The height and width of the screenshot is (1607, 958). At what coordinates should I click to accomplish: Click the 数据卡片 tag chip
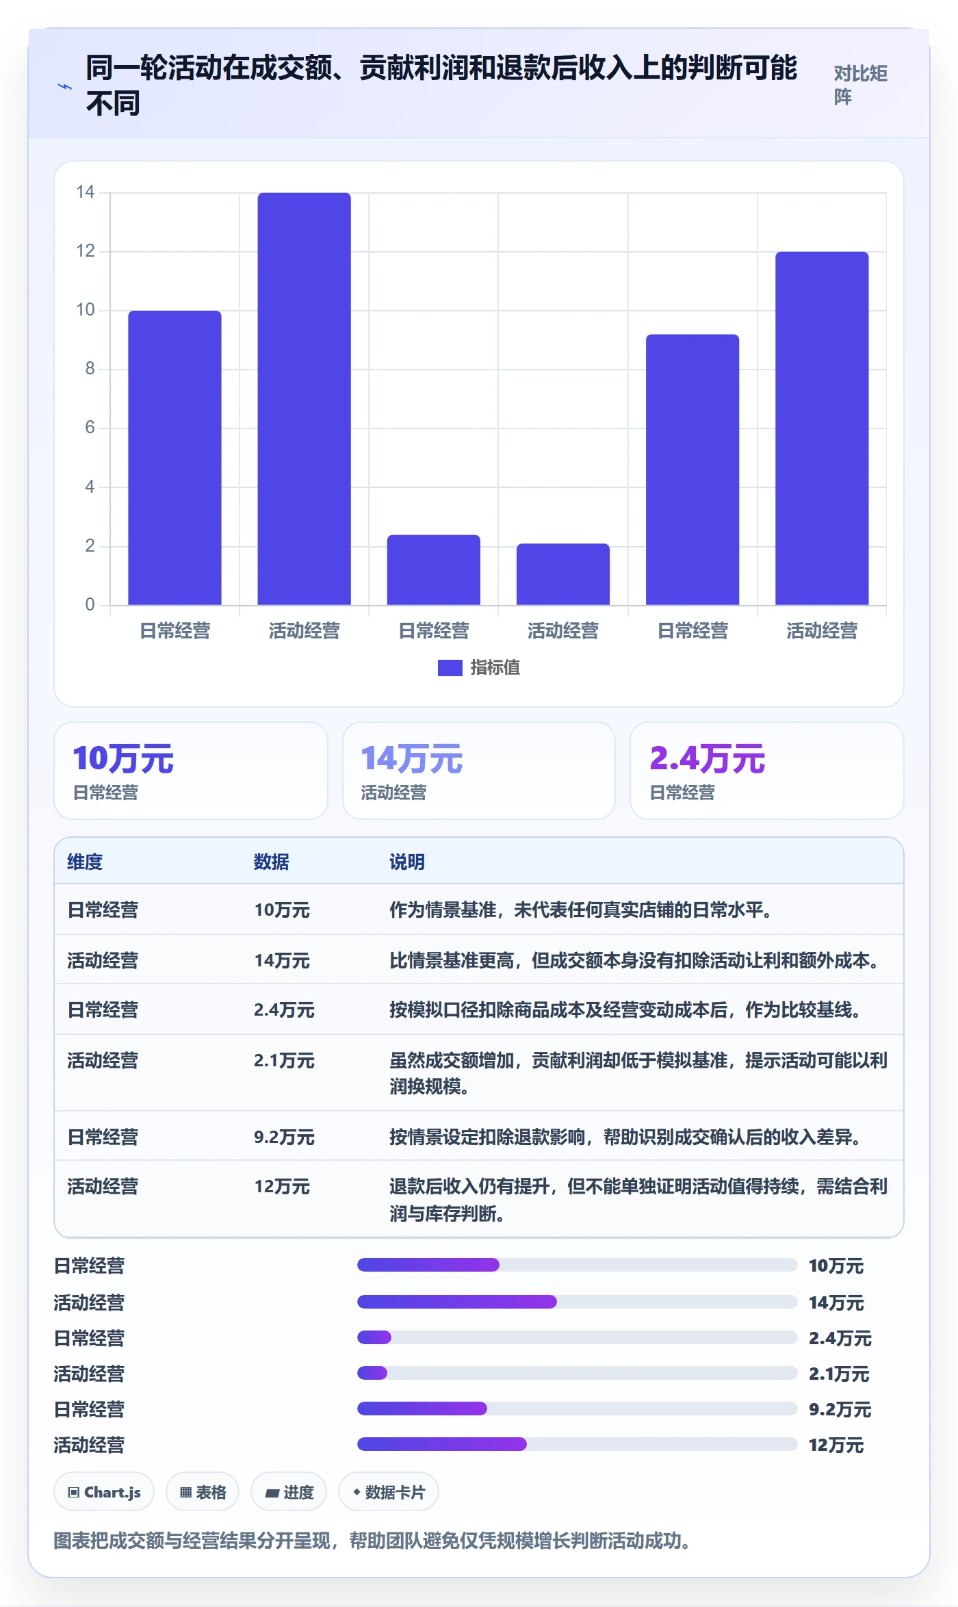389,1492
